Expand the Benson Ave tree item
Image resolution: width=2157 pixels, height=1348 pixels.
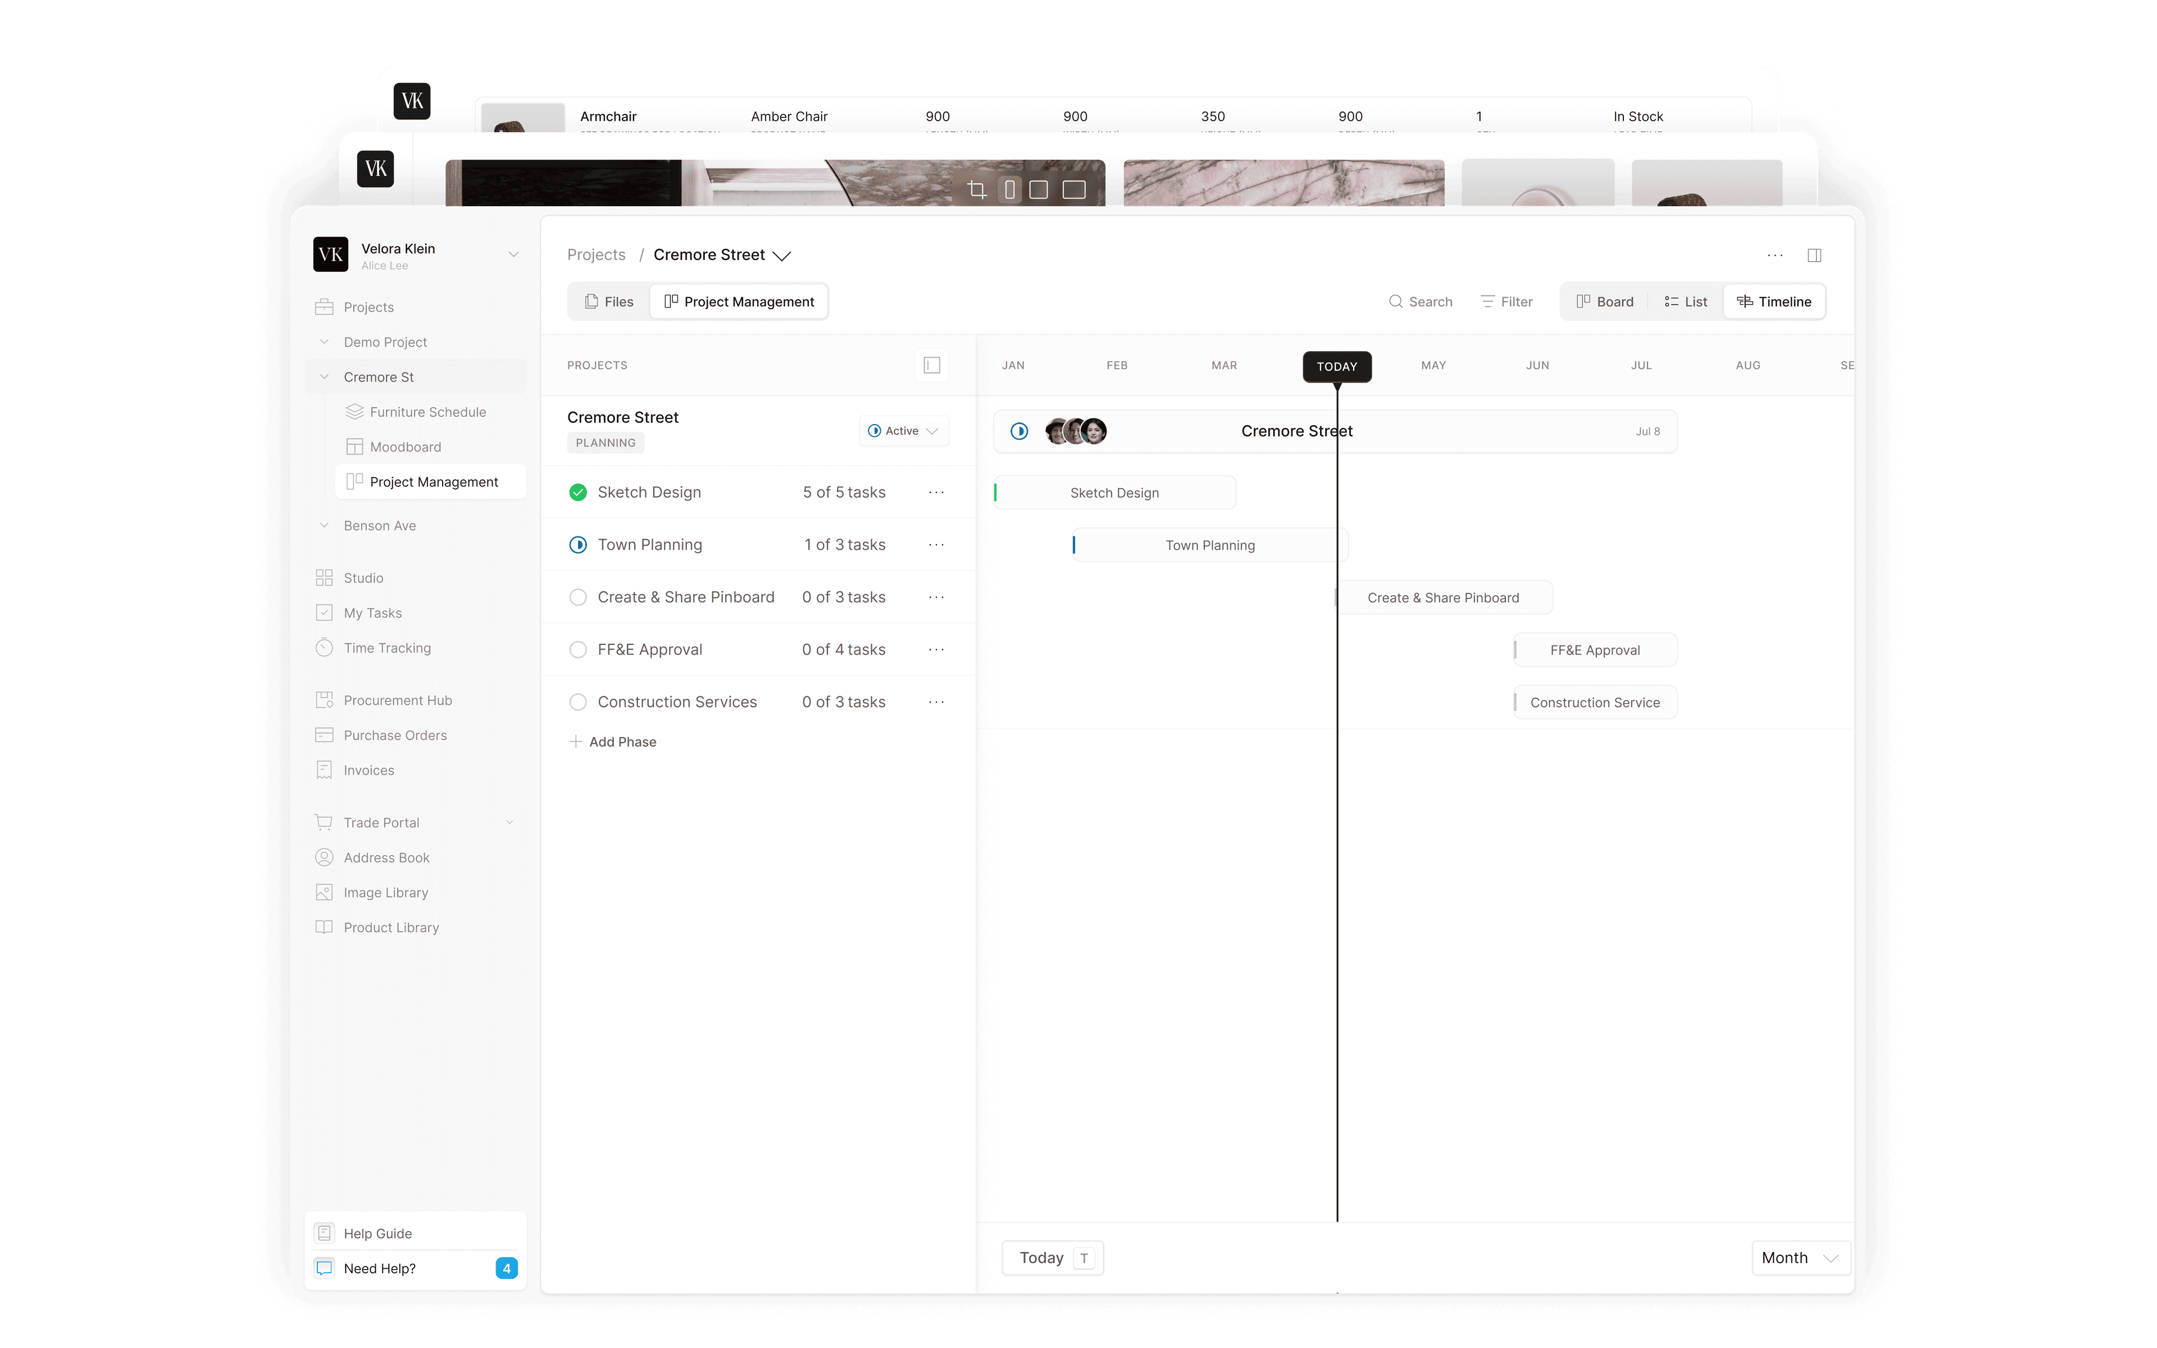(324, 525)
